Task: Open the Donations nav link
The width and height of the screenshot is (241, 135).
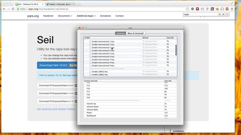Action: tap(105, 16)
